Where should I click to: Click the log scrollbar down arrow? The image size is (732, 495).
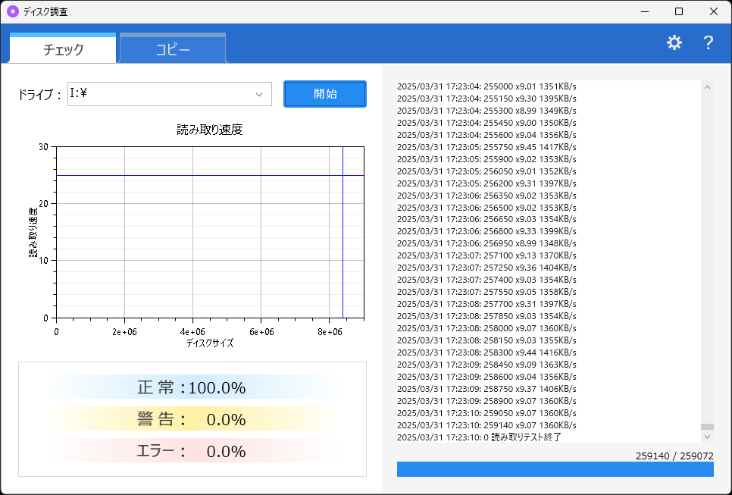pyautogui.click(x=708, y=437)
